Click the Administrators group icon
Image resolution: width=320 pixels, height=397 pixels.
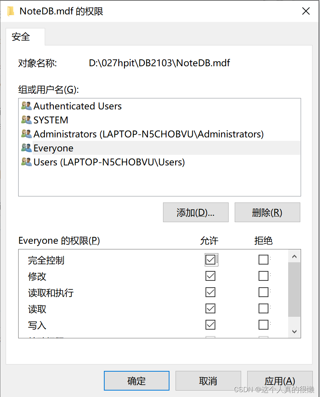pos(26,134)
